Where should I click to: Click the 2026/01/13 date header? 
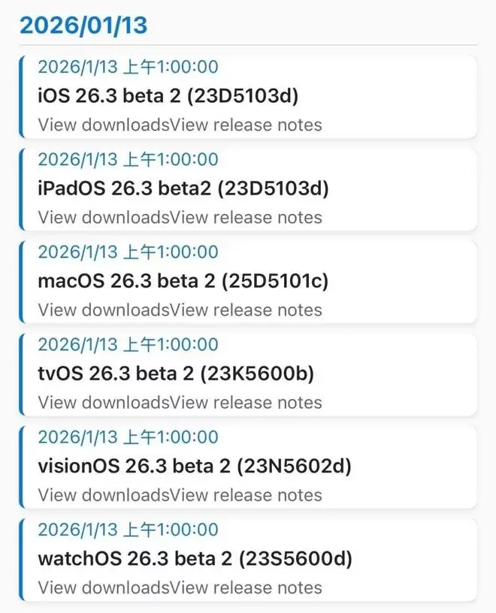83,25
